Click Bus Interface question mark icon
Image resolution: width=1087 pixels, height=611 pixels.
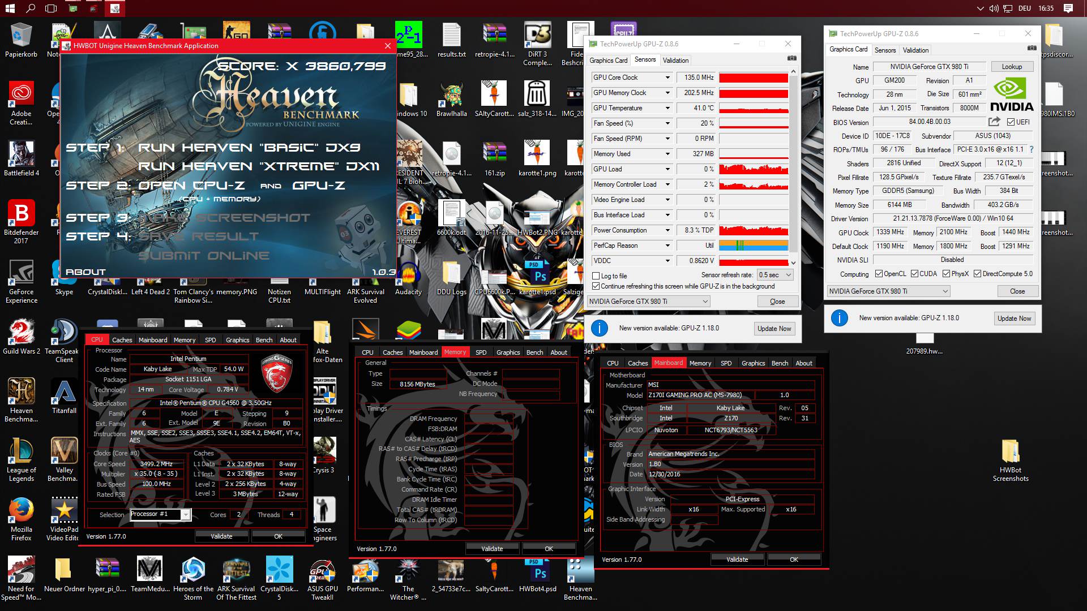tap(1031, 149)
